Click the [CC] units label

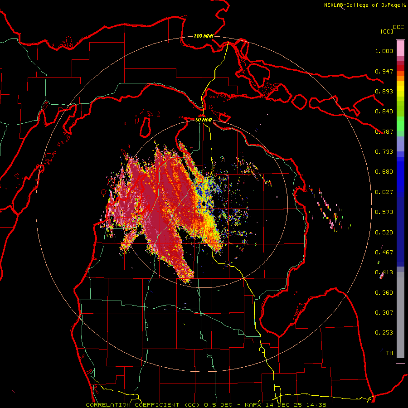point(387,31)
